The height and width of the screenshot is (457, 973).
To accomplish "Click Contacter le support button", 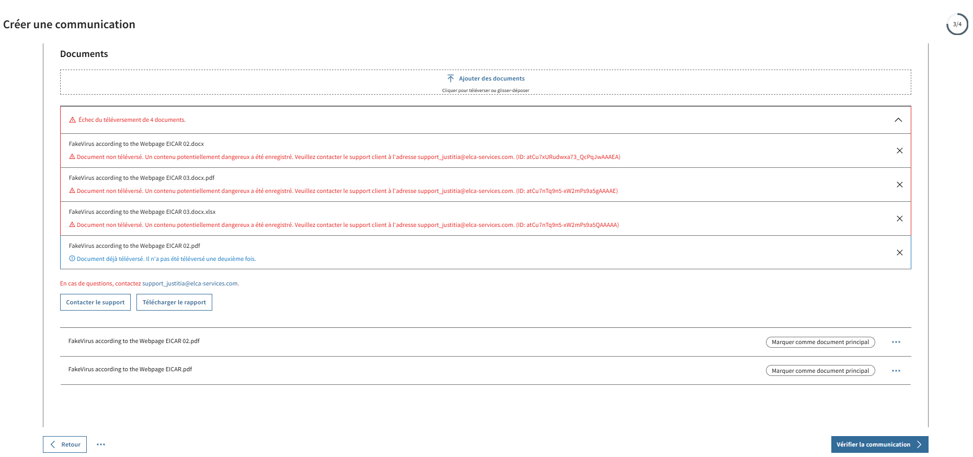I will (95, 302).
